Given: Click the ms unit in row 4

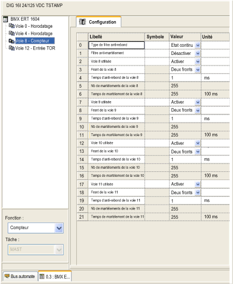Looking at the screenshot, I should pyautogui.click(x=207, y=78).
